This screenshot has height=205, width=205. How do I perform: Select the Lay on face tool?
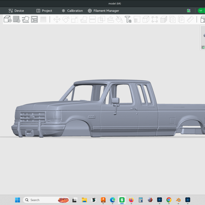[83, 19]
